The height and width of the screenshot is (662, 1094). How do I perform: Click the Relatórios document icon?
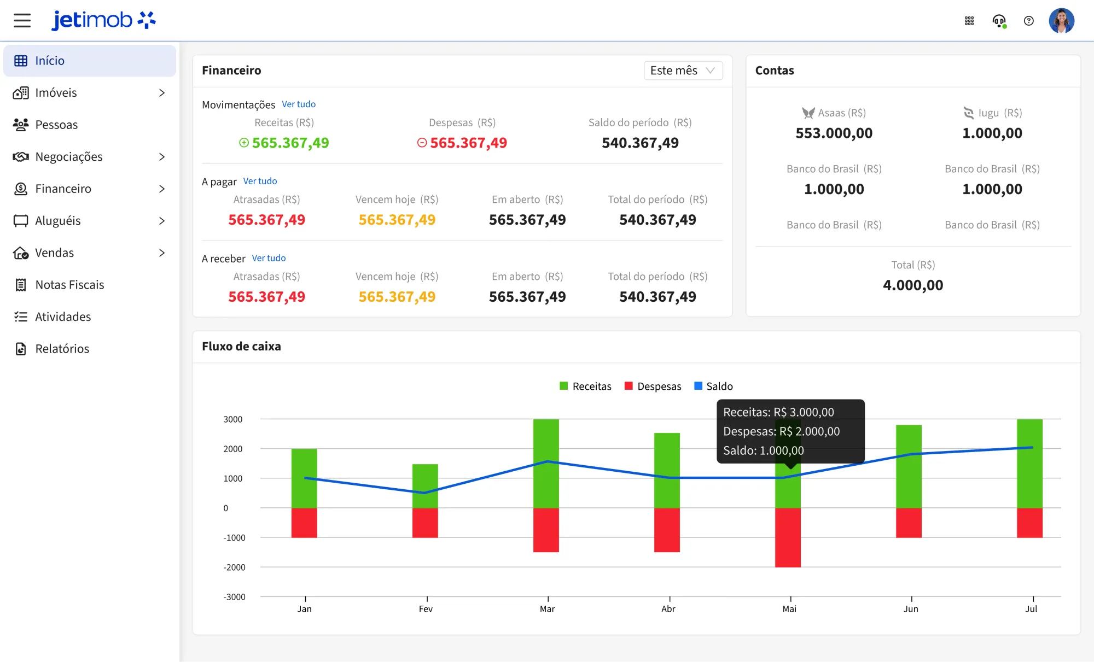pos(21,349)
